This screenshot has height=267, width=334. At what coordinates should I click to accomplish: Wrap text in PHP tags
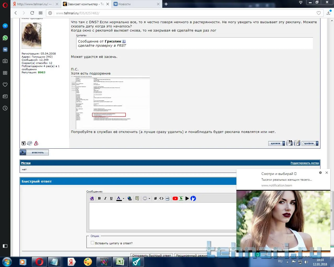tap(167, 198)
